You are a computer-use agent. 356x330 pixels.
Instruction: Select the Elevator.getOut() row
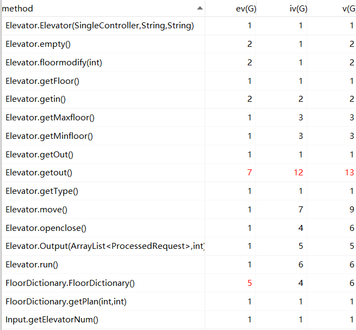[x=39, y=155]
